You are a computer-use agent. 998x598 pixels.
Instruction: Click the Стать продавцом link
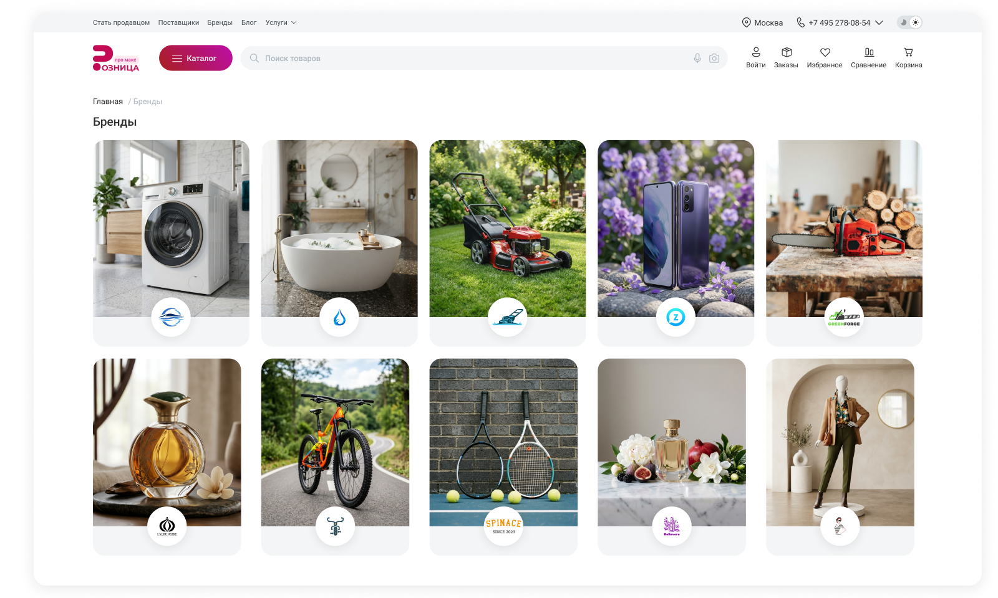click(121, 22)
